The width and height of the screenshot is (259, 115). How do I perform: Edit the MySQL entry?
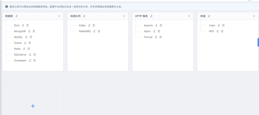26,37
